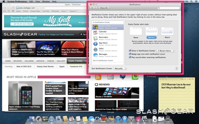Image resolution: width=199 pixels, height=124 pixels.
Task: Open the Facebook IPO trending link
Action: click(76, 66)
